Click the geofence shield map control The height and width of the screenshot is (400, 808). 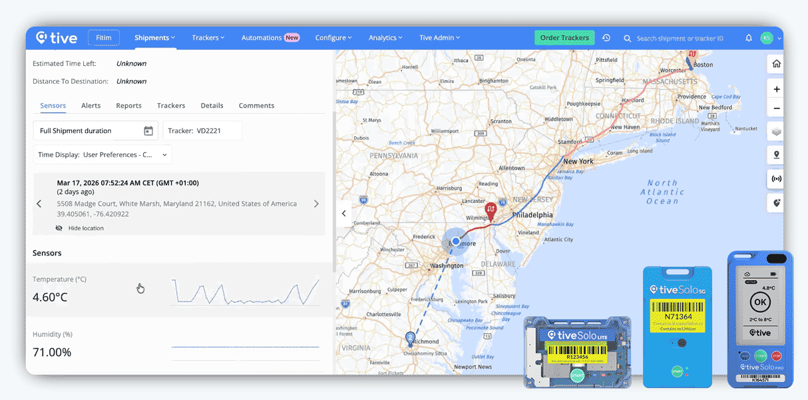[x=776, y=203]
